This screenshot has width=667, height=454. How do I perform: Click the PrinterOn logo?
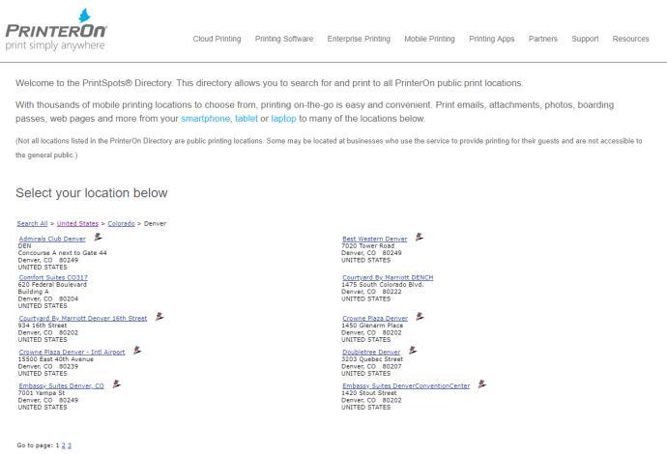(56, 29)
